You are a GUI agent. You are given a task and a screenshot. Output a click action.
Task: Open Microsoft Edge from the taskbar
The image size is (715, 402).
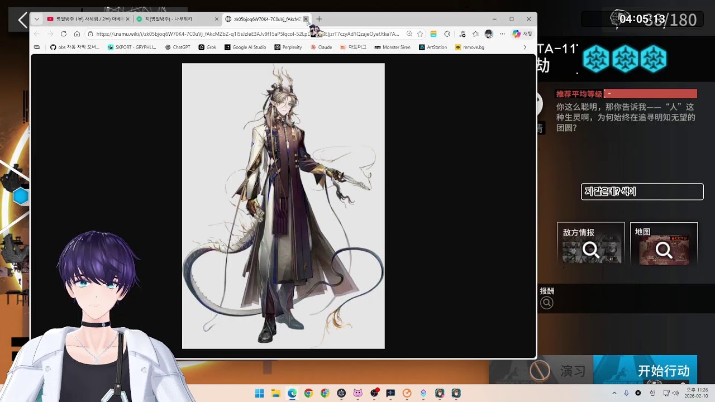292,393
